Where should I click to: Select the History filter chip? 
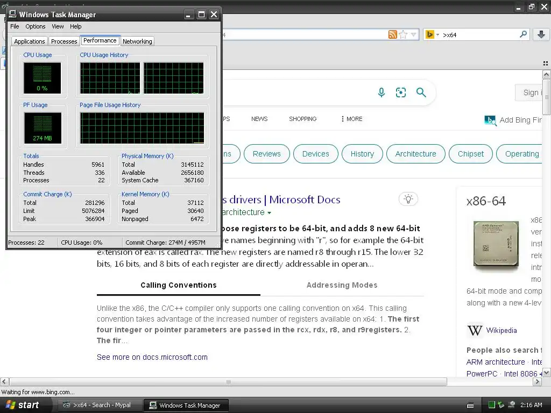click(362, 154)
